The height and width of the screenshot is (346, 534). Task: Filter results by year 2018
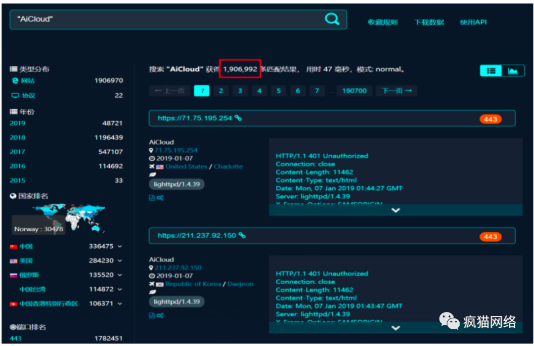(x=17, y=137)
